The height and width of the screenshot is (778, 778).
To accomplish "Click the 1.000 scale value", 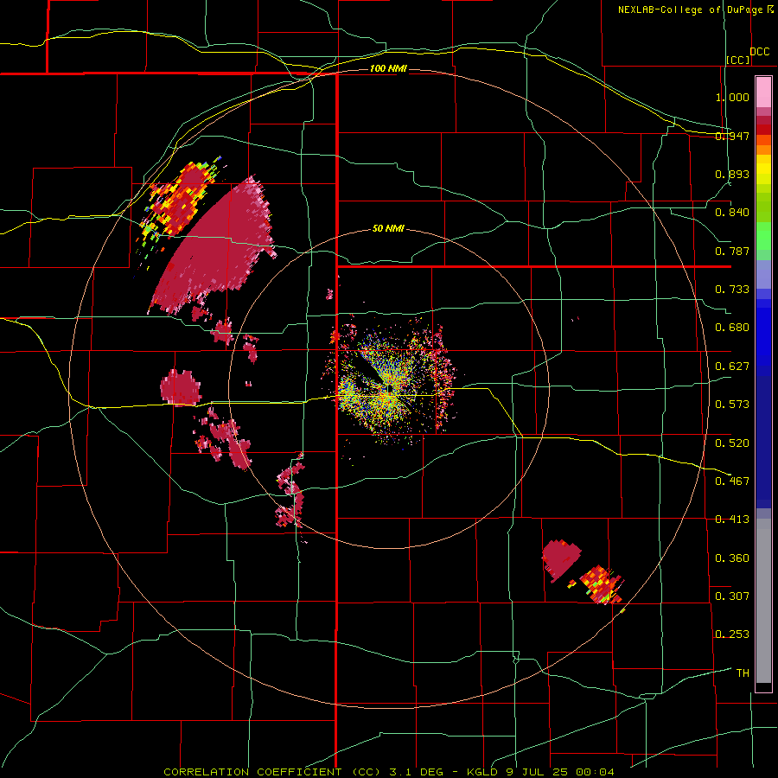I will pos(732,97).
